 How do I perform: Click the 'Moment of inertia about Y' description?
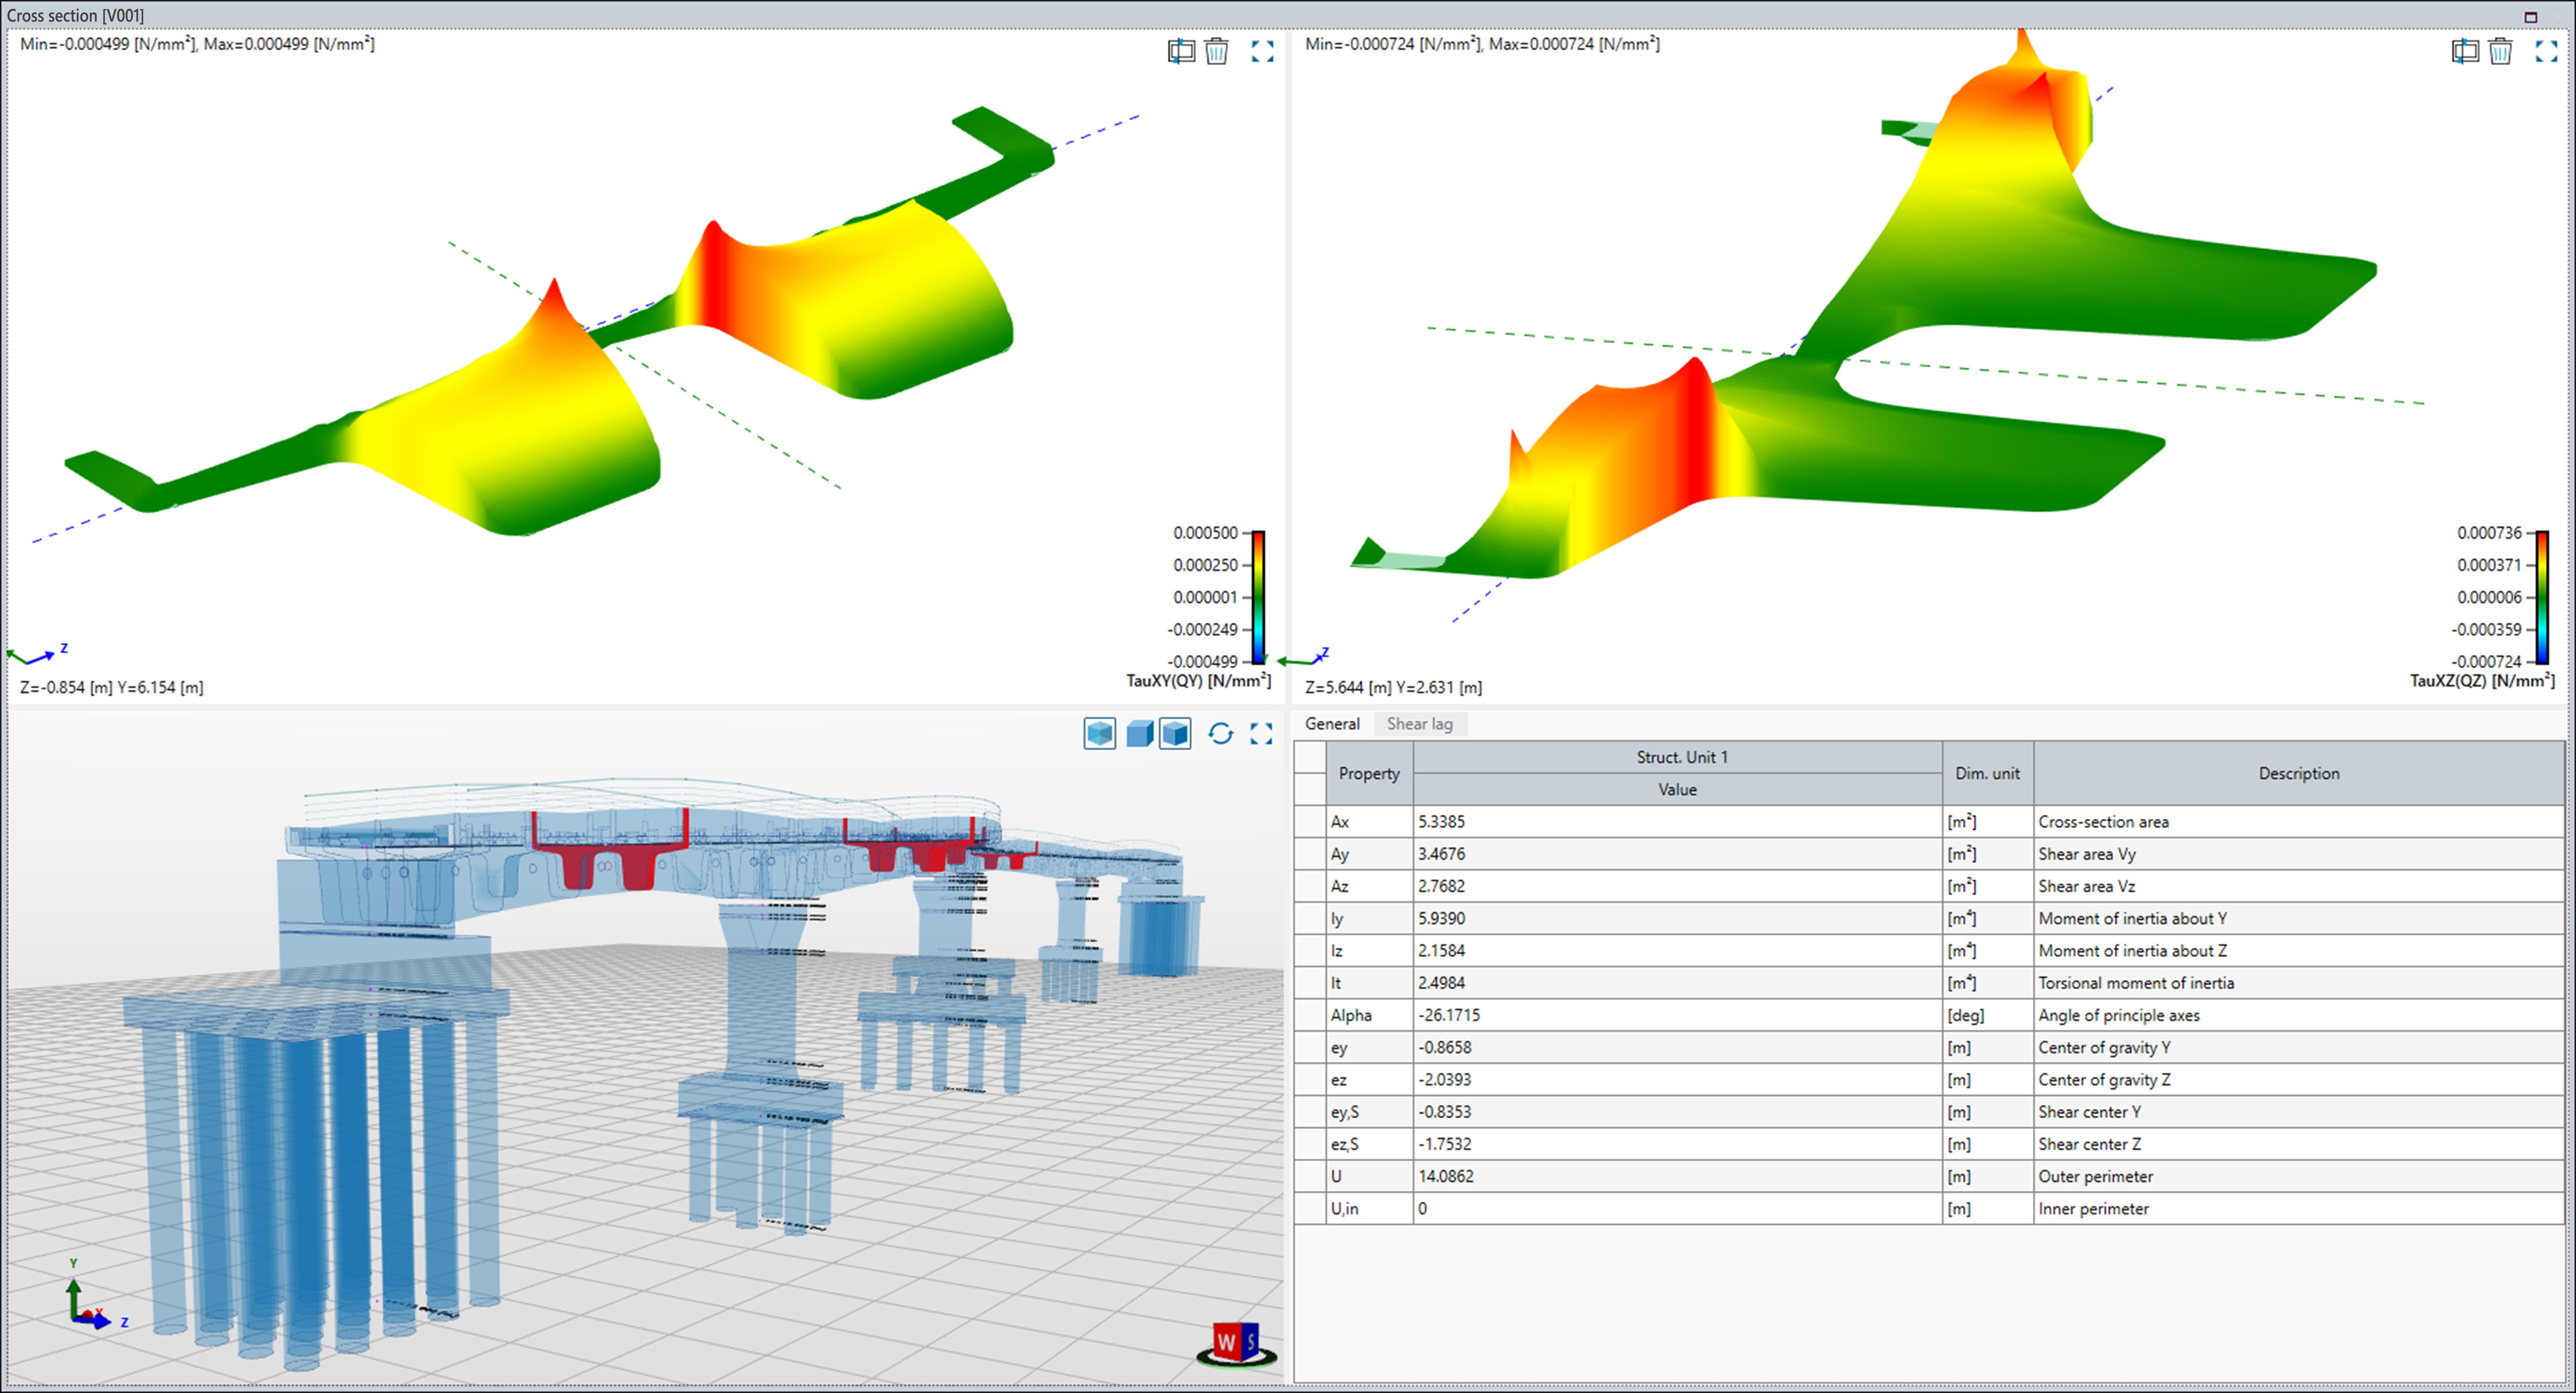click(x=2298, y=918)
